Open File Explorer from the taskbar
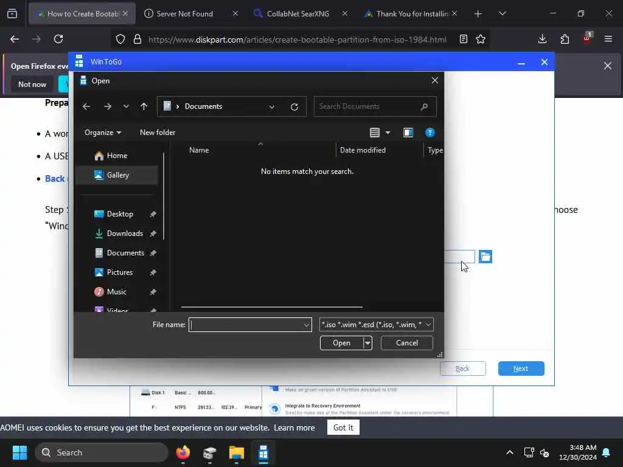The width and height of the screenshot is (623, 467). coord(237,452)
